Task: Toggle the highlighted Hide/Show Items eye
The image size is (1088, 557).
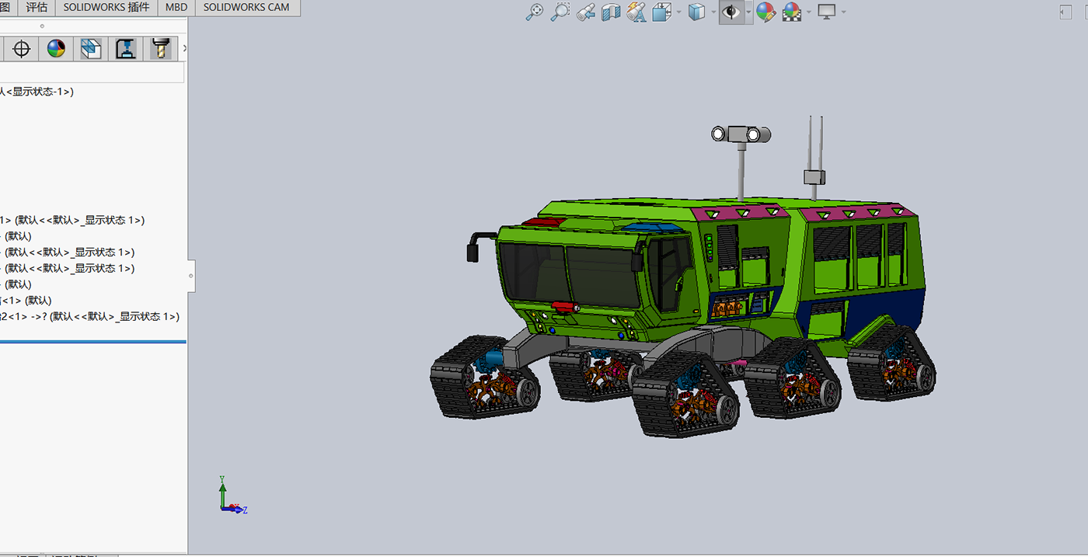Action: pos(731,12)
